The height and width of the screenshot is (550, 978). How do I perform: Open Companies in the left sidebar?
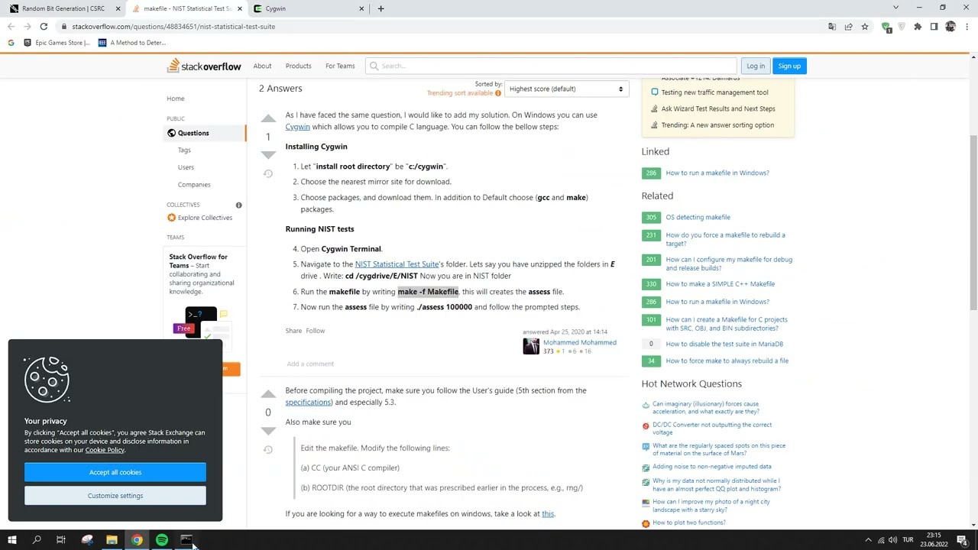pos(194,185)
